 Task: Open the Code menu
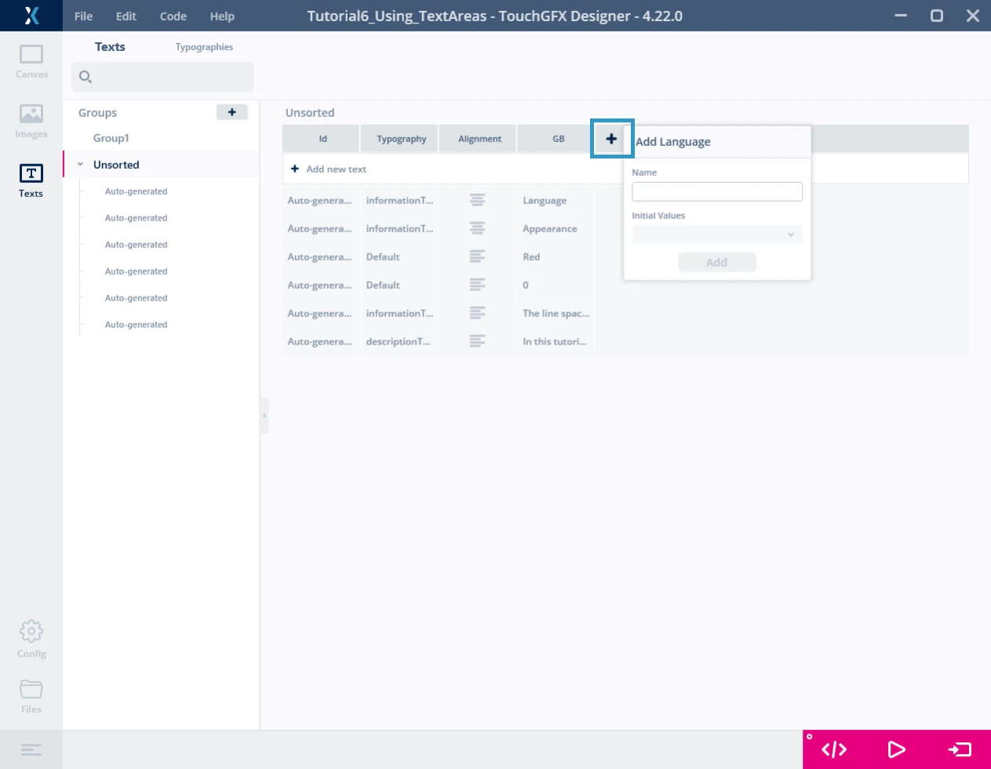173,16
